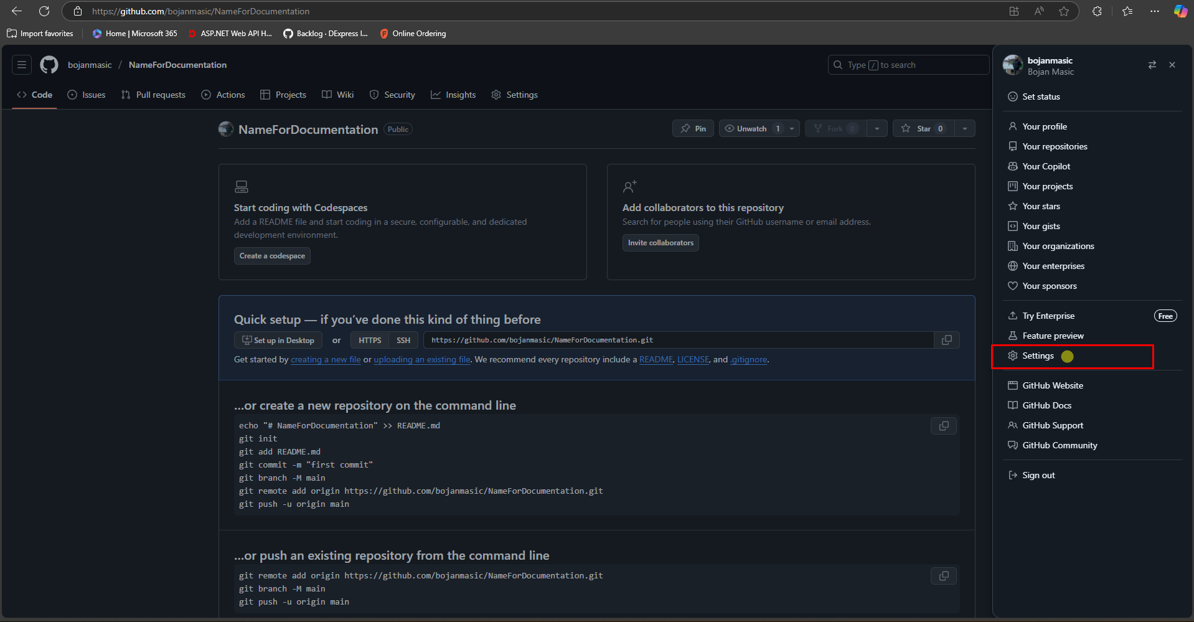The width and height of the screenshot is (1194, 622).
Task: Open bojanmasic owner breadcrumb link
Action: [90, 65]
